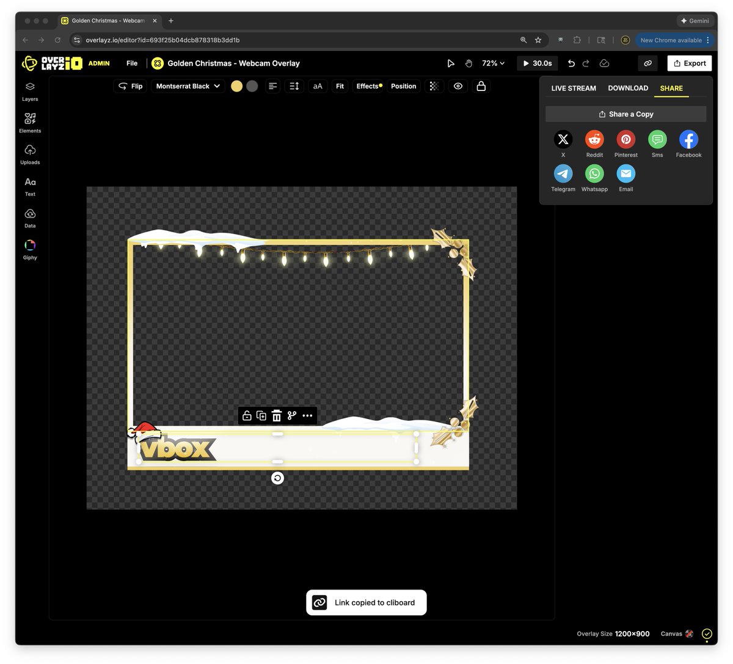Viewport: 733px width, 664px height.
Task: Open the Elements sidebar panel
Action: coord(30,123)
